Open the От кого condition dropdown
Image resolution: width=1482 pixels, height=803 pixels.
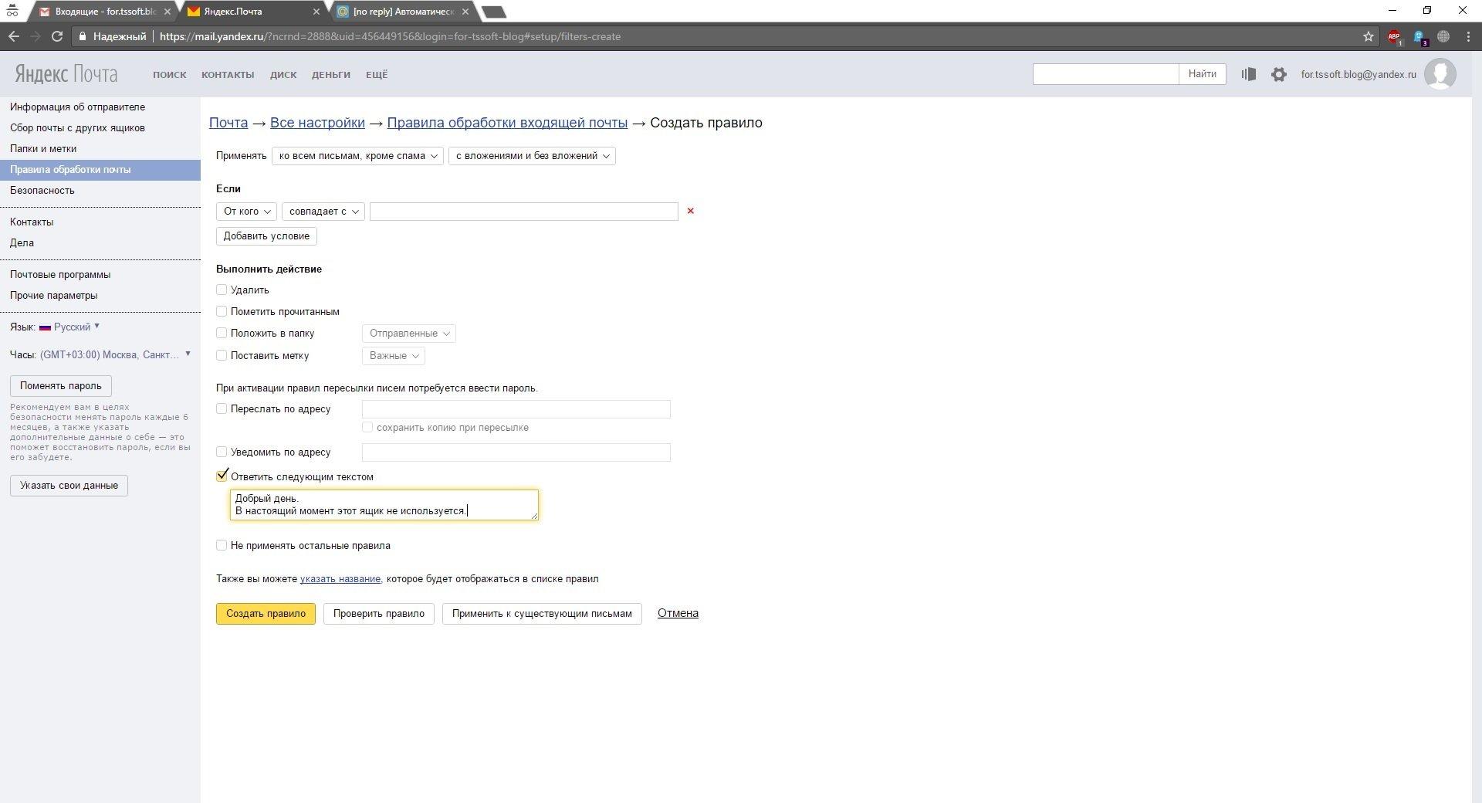coord(246,212)
